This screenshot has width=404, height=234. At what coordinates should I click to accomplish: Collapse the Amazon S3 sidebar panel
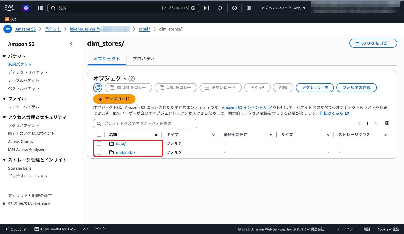(x=71, y=44)
